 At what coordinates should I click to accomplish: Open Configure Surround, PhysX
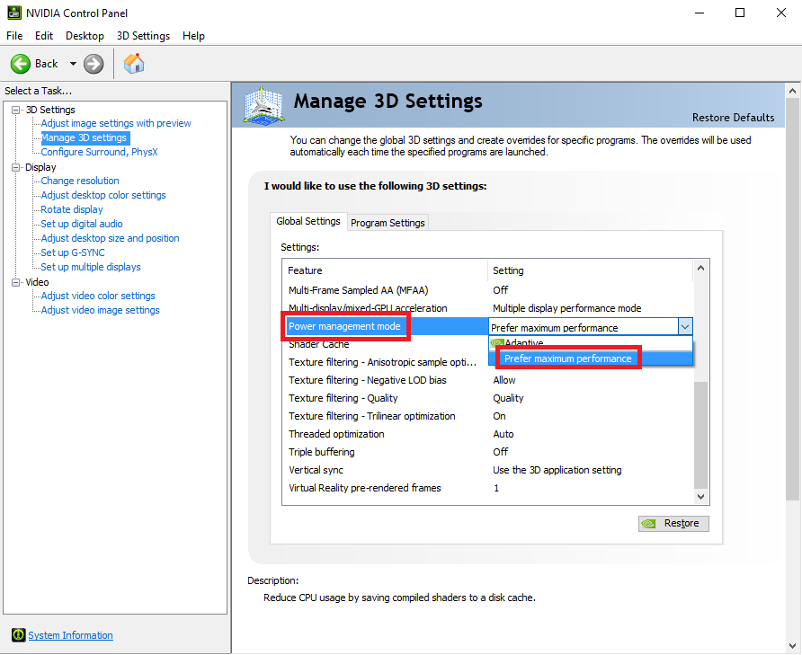pos(99,152)
